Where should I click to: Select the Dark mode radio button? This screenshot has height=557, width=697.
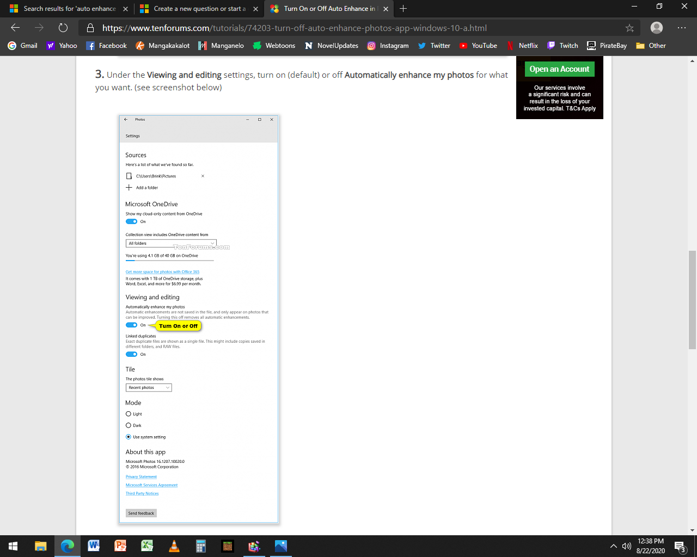click(x=129, y=425)
